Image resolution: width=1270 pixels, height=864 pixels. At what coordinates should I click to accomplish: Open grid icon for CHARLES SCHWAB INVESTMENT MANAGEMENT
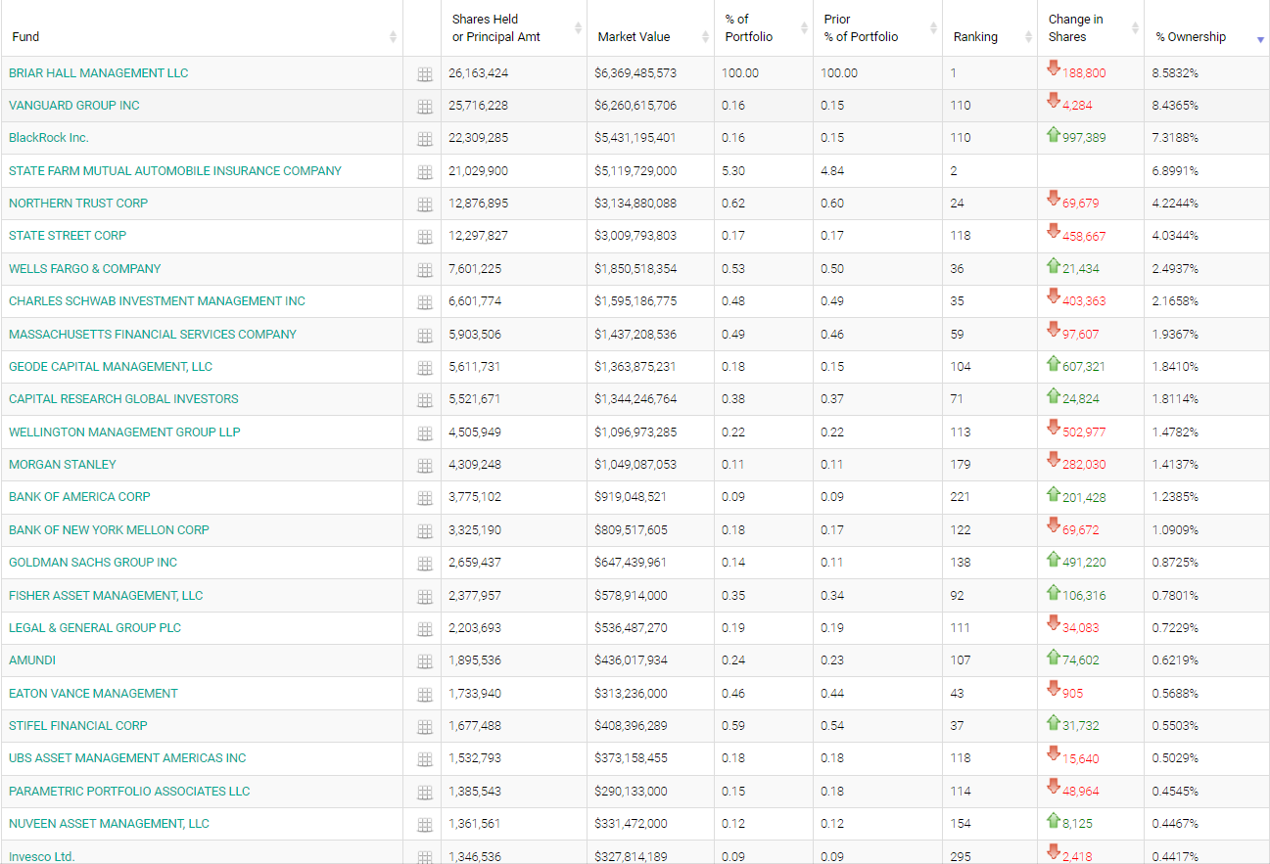pos(424,302)
